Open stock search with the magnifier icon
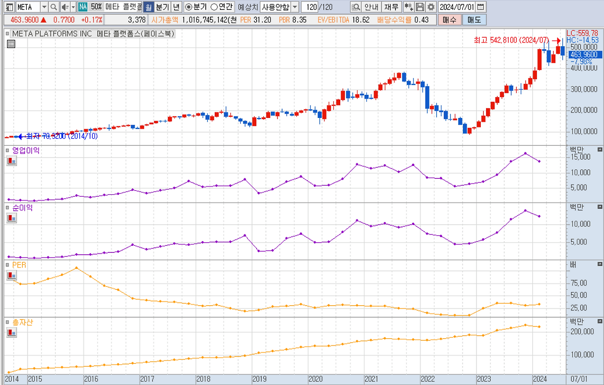 53,7
